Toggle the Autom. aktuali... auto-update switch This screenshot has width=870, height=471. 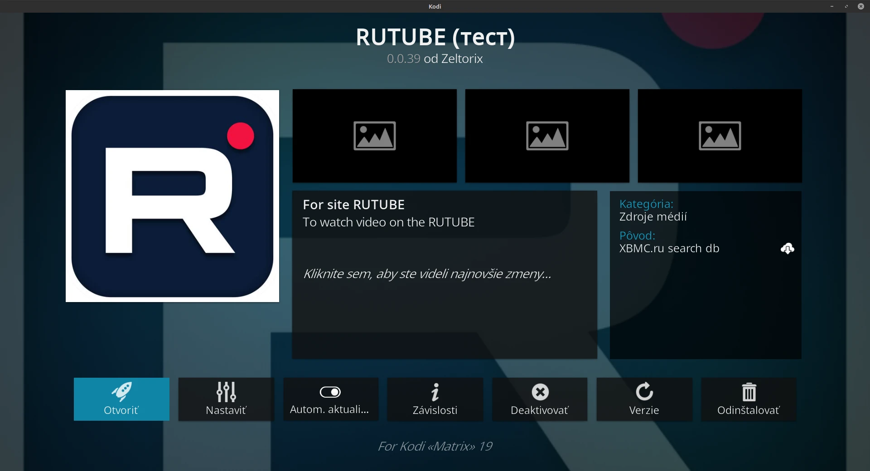click(x=330, y=399)
